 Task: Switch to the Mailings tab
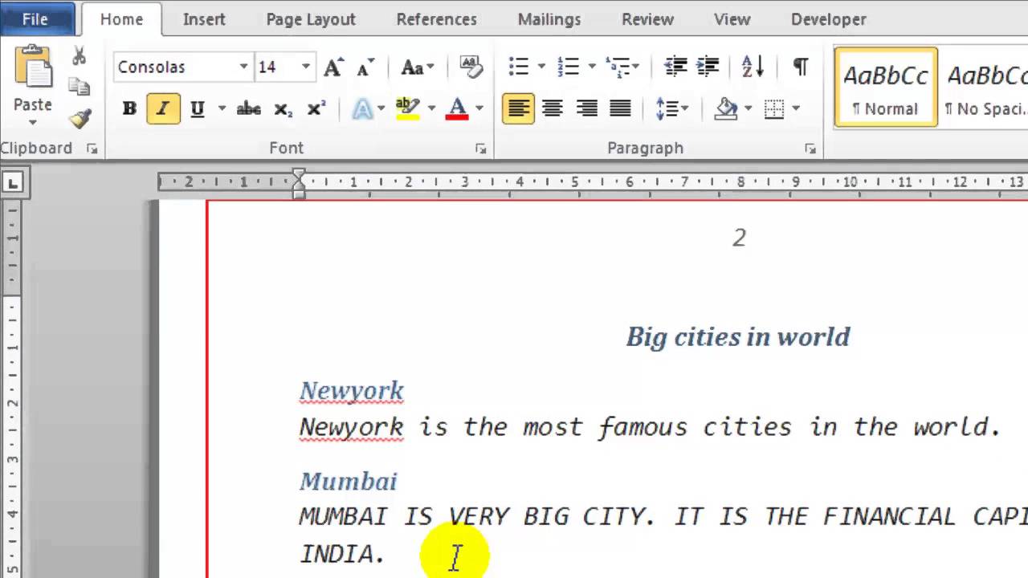pos(549,19)
